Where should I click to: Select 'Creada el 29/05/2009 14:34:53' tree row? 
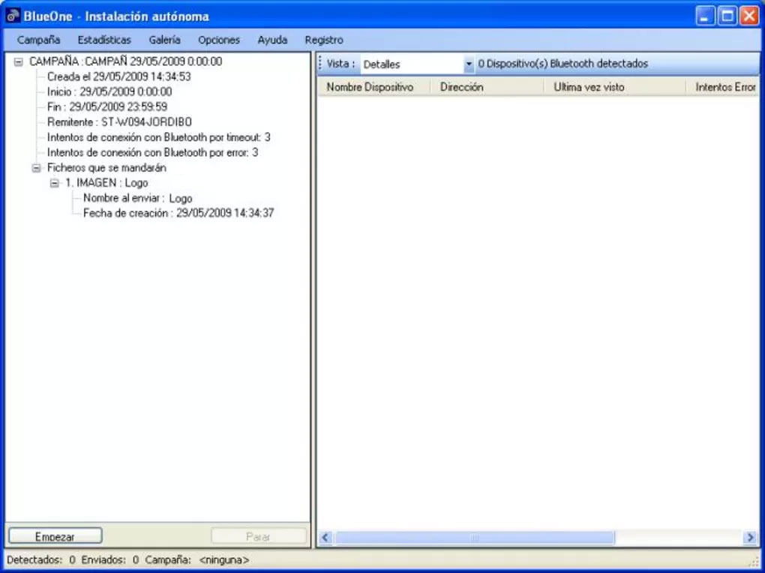tap(119, 76)
